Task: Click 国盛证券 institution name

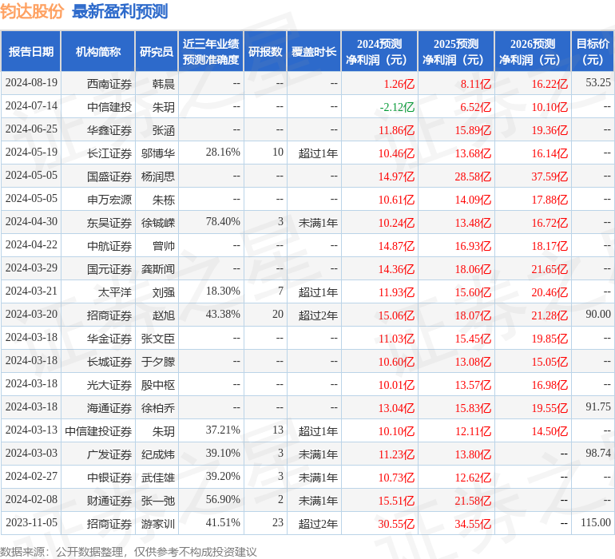Action: click(109, 176)
